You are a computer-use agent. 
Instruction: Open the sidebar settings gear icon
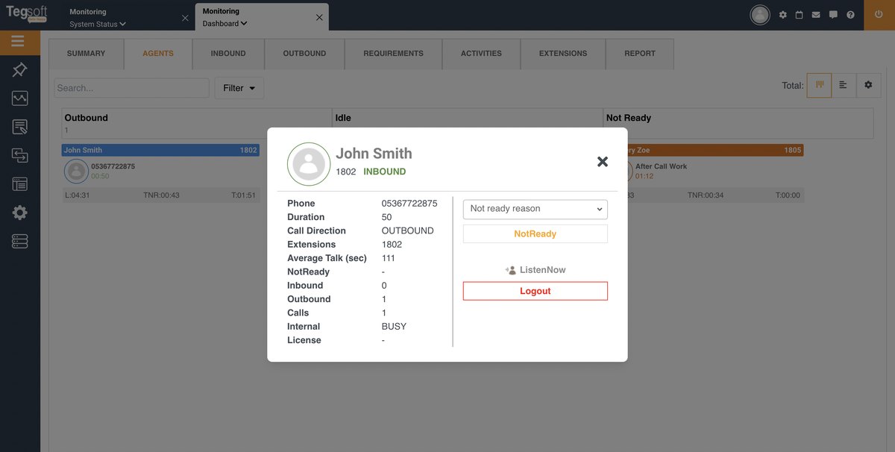19,213
